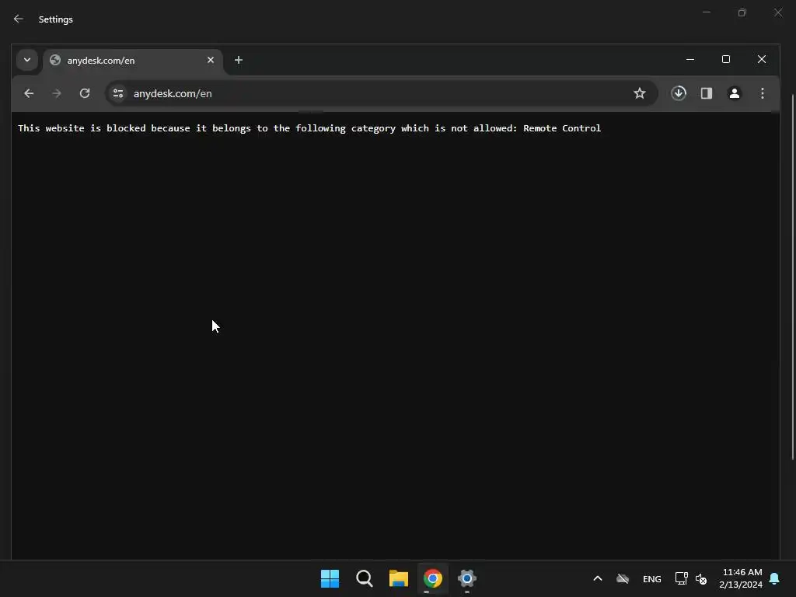Open File Explorer from taskbar
The width and height of the screenshot is (796, 597).
[x=399, y=578]
